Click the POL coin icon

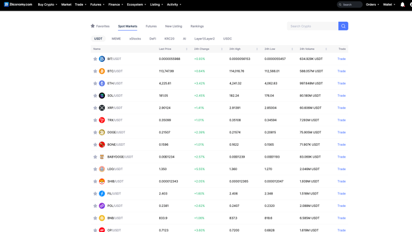point(102,206)
